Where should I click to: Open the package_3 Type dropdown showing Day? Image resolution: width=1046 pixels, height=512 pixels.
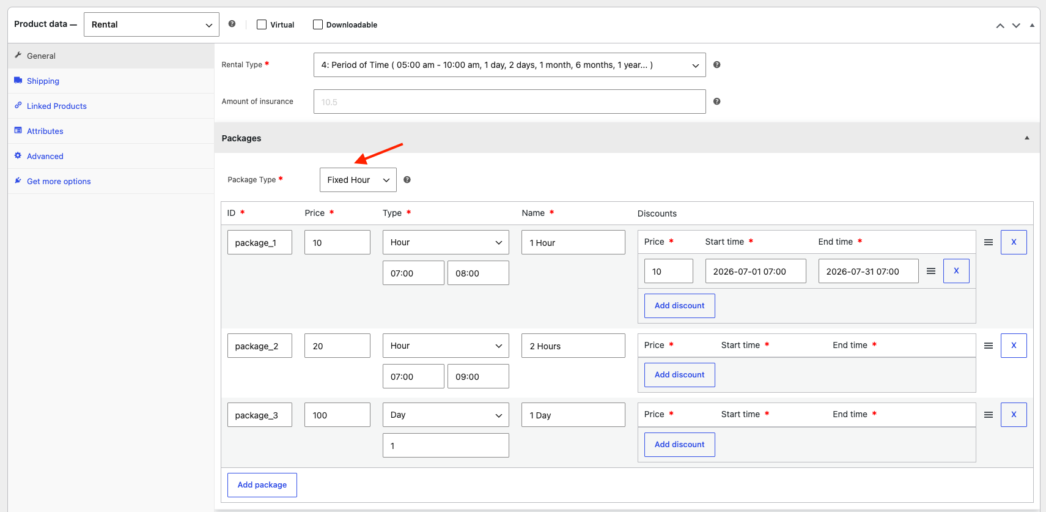tap(446, 415)
